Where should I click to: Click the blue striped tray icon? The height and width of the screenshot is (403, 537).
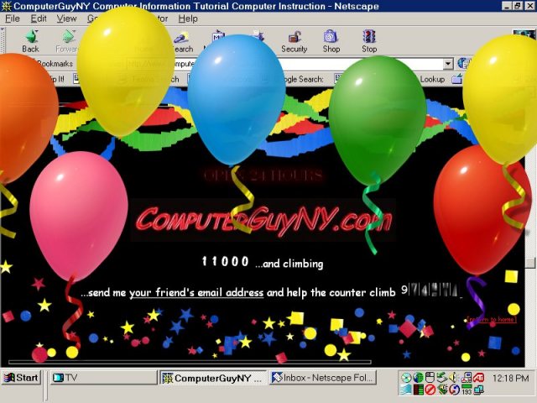[x=406, y=390]
